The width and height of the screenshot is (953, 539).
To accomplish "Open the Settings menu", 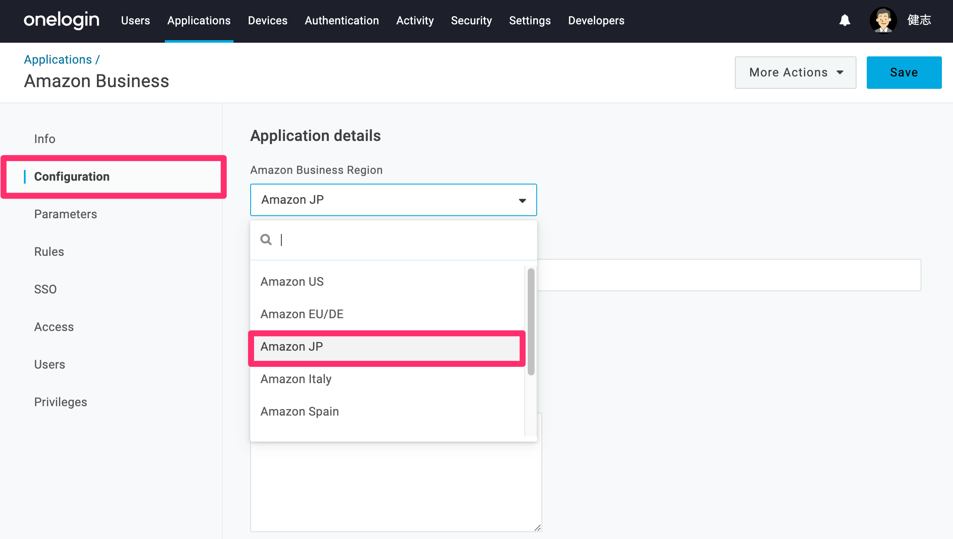I will coord(530,21).
